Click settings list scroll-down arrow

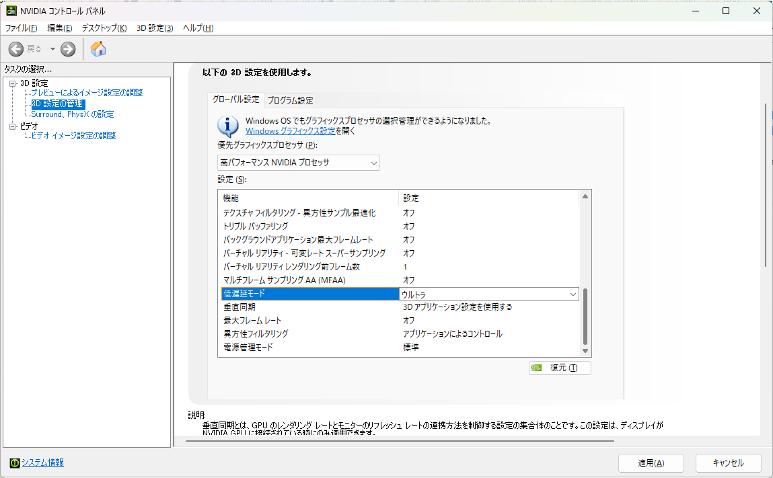[x=585, y=351]
